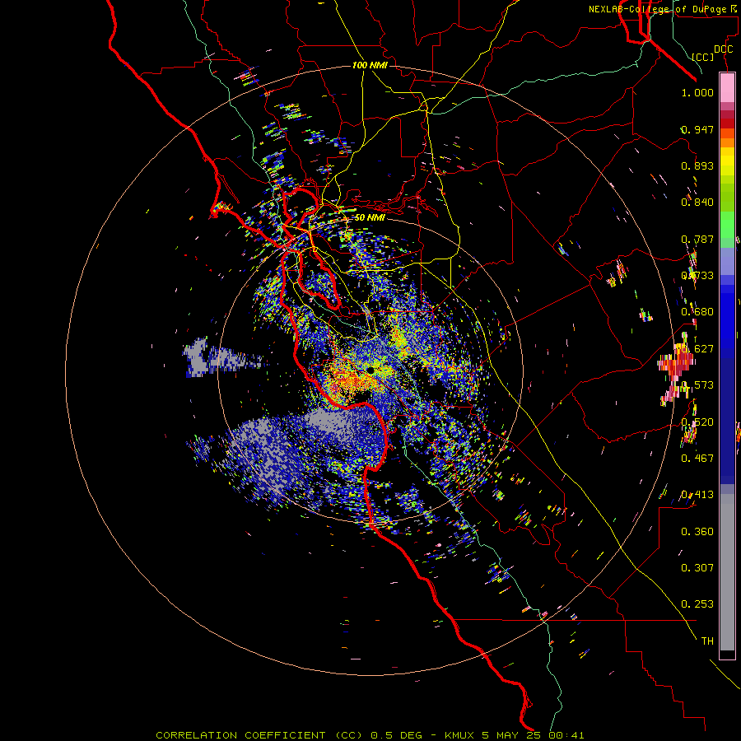Click the DCC label above the color scale
This screenshot has width=741, height=741.
pyautogui.click(x=723, y=49)
